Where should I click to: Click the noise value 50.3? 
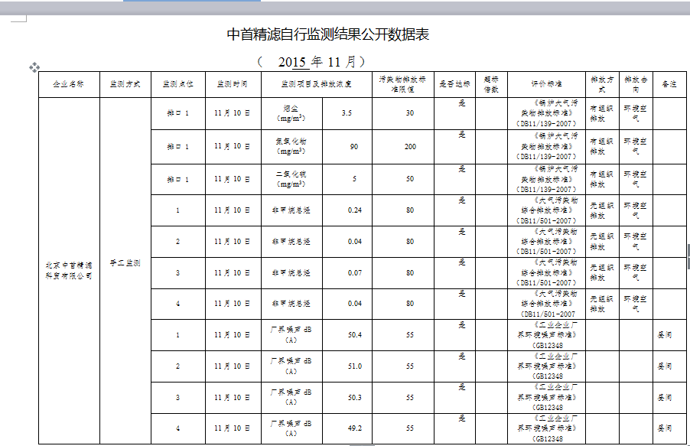point(355,398)
